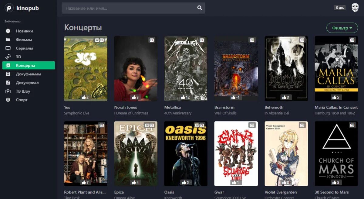This screenshot has height=199, width=364.
Task: Open the Brainstorm title link
Action: click(x=224, y=107)
